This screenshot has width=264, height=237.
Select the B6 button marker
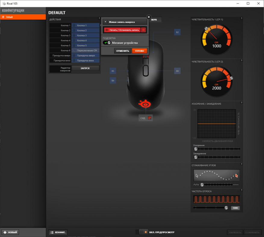click(177, 71)
